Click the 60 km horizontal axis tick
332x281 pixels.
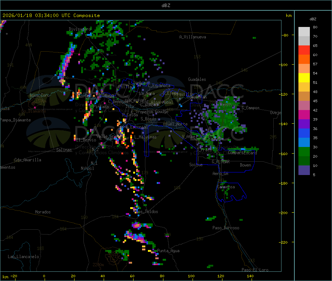(x=132, y=276)
